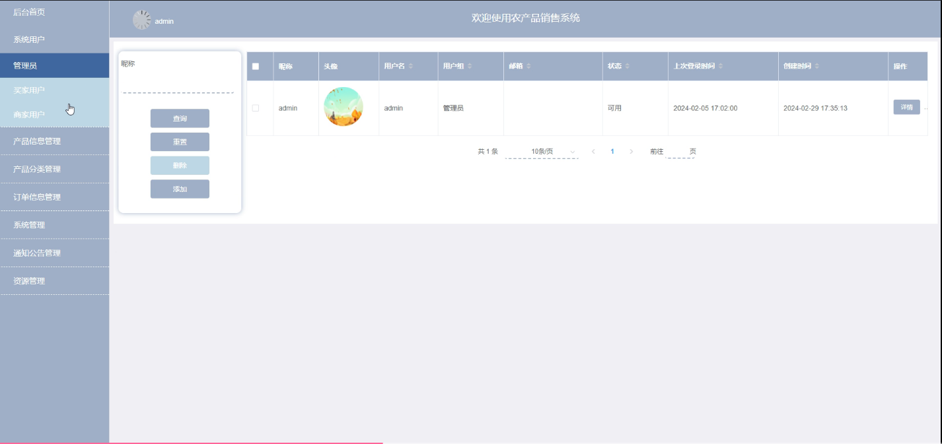Click the 删除 delete button
Viewport: 942px width, 444px height.
pos(180,166)
